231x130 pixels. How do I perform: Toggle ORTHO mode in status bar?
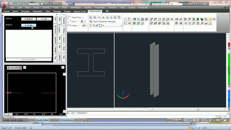point(31,120)
